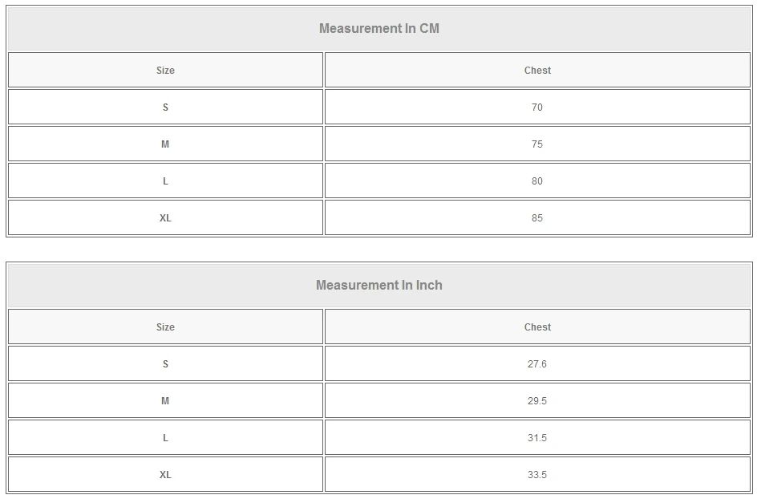
Task: Click the chest value 27.6 cell
Action: [537, 364]
